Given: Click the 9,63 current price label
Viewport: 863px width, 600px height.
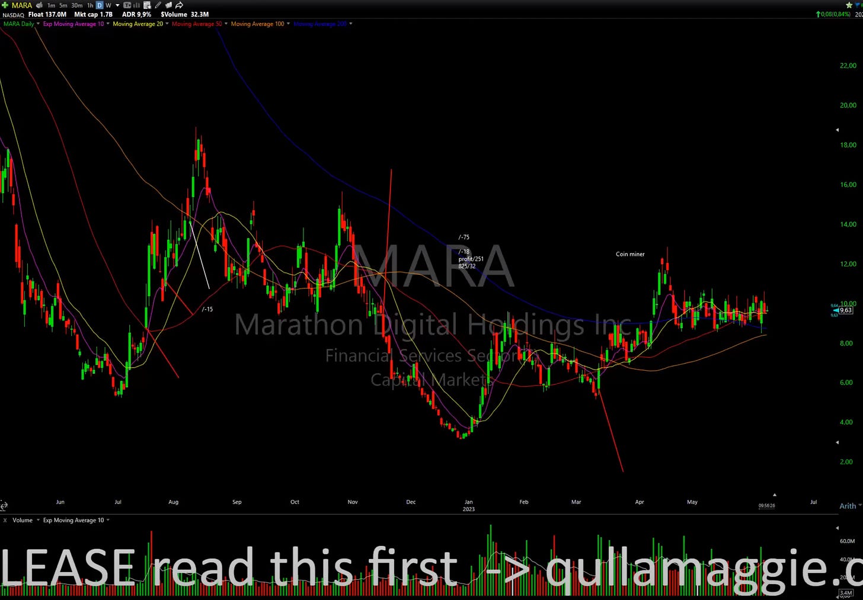Looking at the screenshot, I should [x=846, y=310].
